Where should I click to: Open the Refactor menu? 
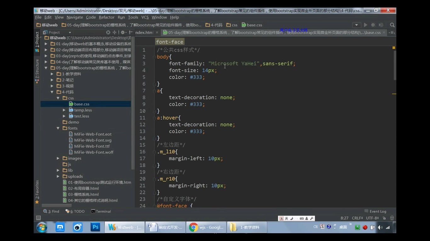107,17
